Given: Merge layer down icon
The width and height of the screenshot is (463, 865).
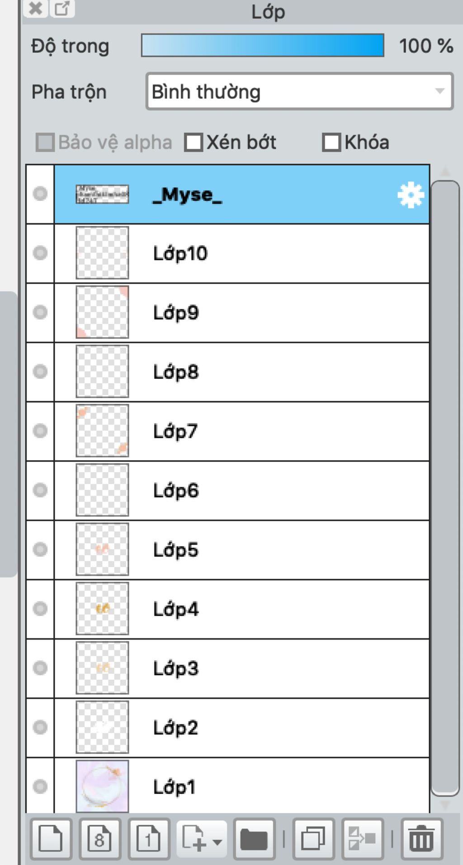Looking at the screenshot, I should click(363, 838).
